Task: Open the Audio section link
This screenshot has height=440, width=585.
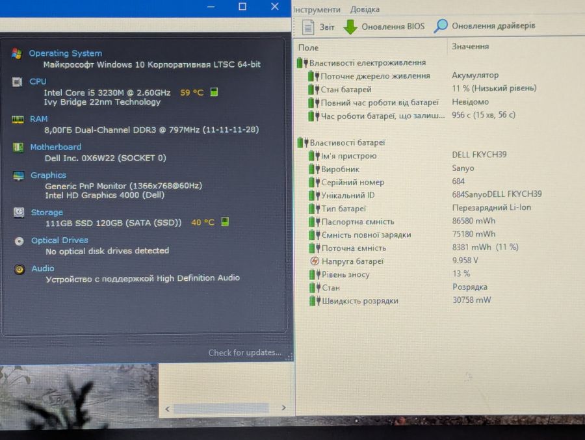Action: click(x=43, y=268)
